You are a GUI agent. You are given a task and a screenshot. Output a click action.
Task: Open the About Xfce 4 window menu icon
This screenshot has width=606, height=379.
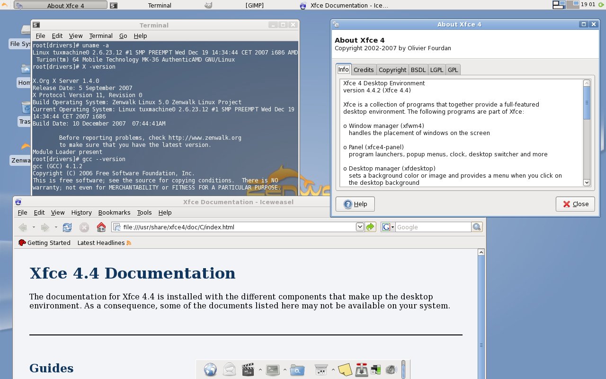[x=336, y=24]
